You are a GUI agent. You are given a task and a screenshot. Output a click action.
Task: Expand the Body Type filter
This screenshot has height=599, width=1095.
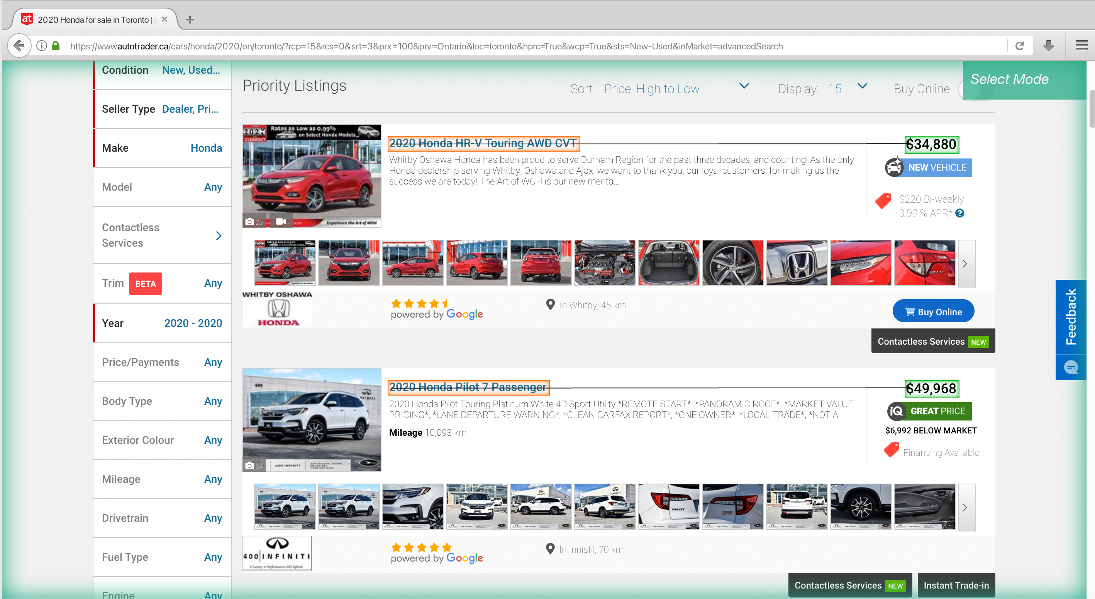pos(162,401)
